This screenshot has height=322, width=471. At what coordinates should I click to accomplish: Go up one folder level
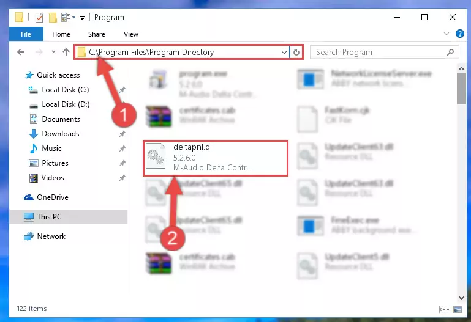pos(66,52)
